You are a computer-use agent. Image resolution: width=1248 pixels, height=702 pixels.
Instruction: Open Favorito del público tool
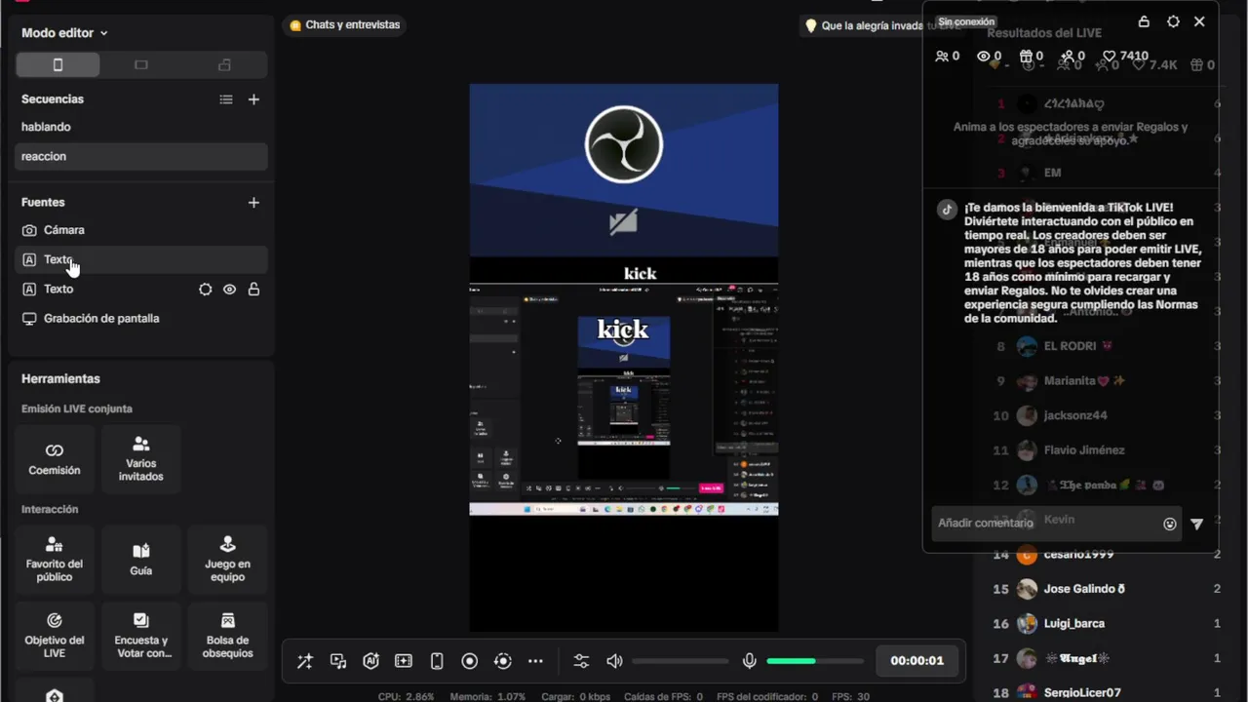(x=55, y=560)
